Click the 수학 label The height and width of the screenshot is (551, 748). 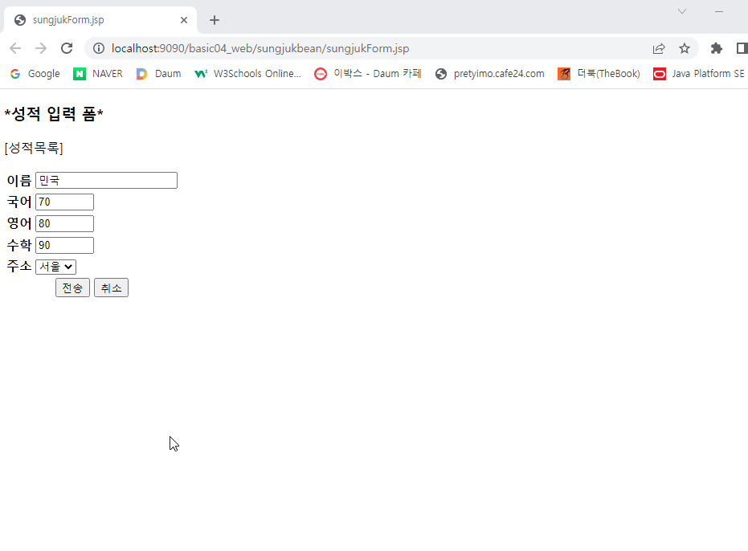(19, 245)
